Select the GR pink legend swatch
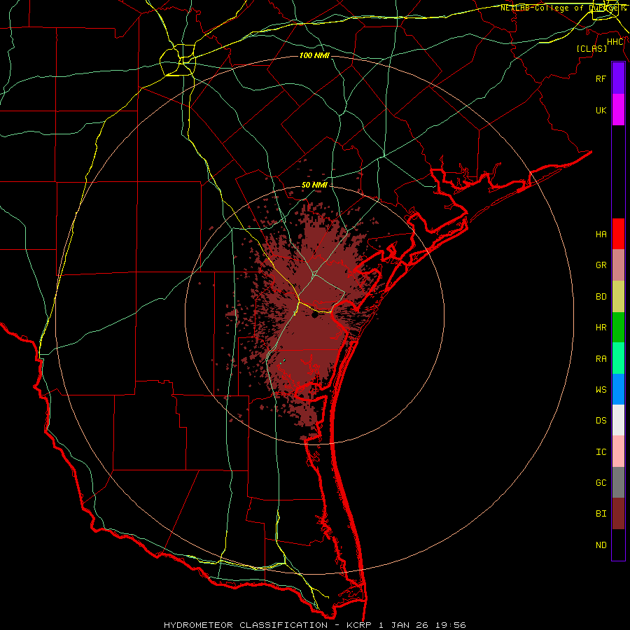Image resolution: width=630 pixels, height=630 pixels. [618, 265]
